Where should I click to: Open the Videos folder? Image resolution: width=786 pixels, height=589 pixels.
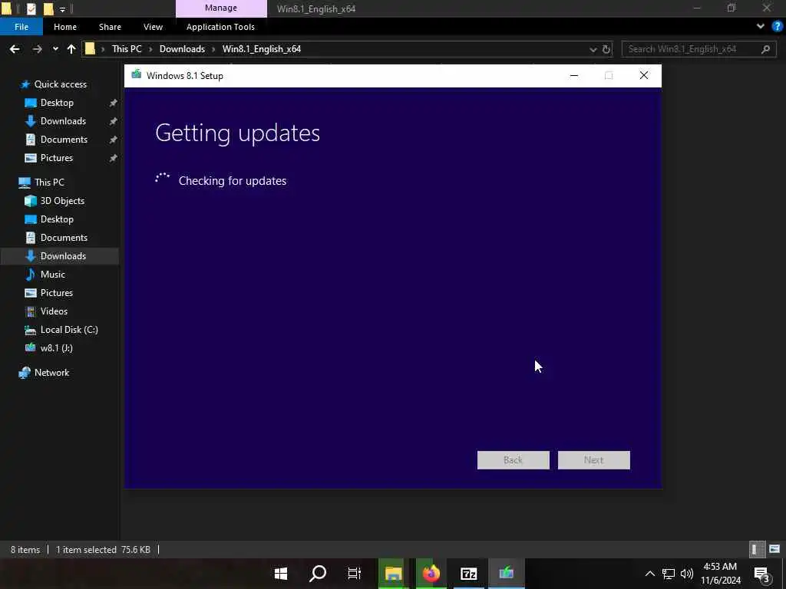pos(54,311)
